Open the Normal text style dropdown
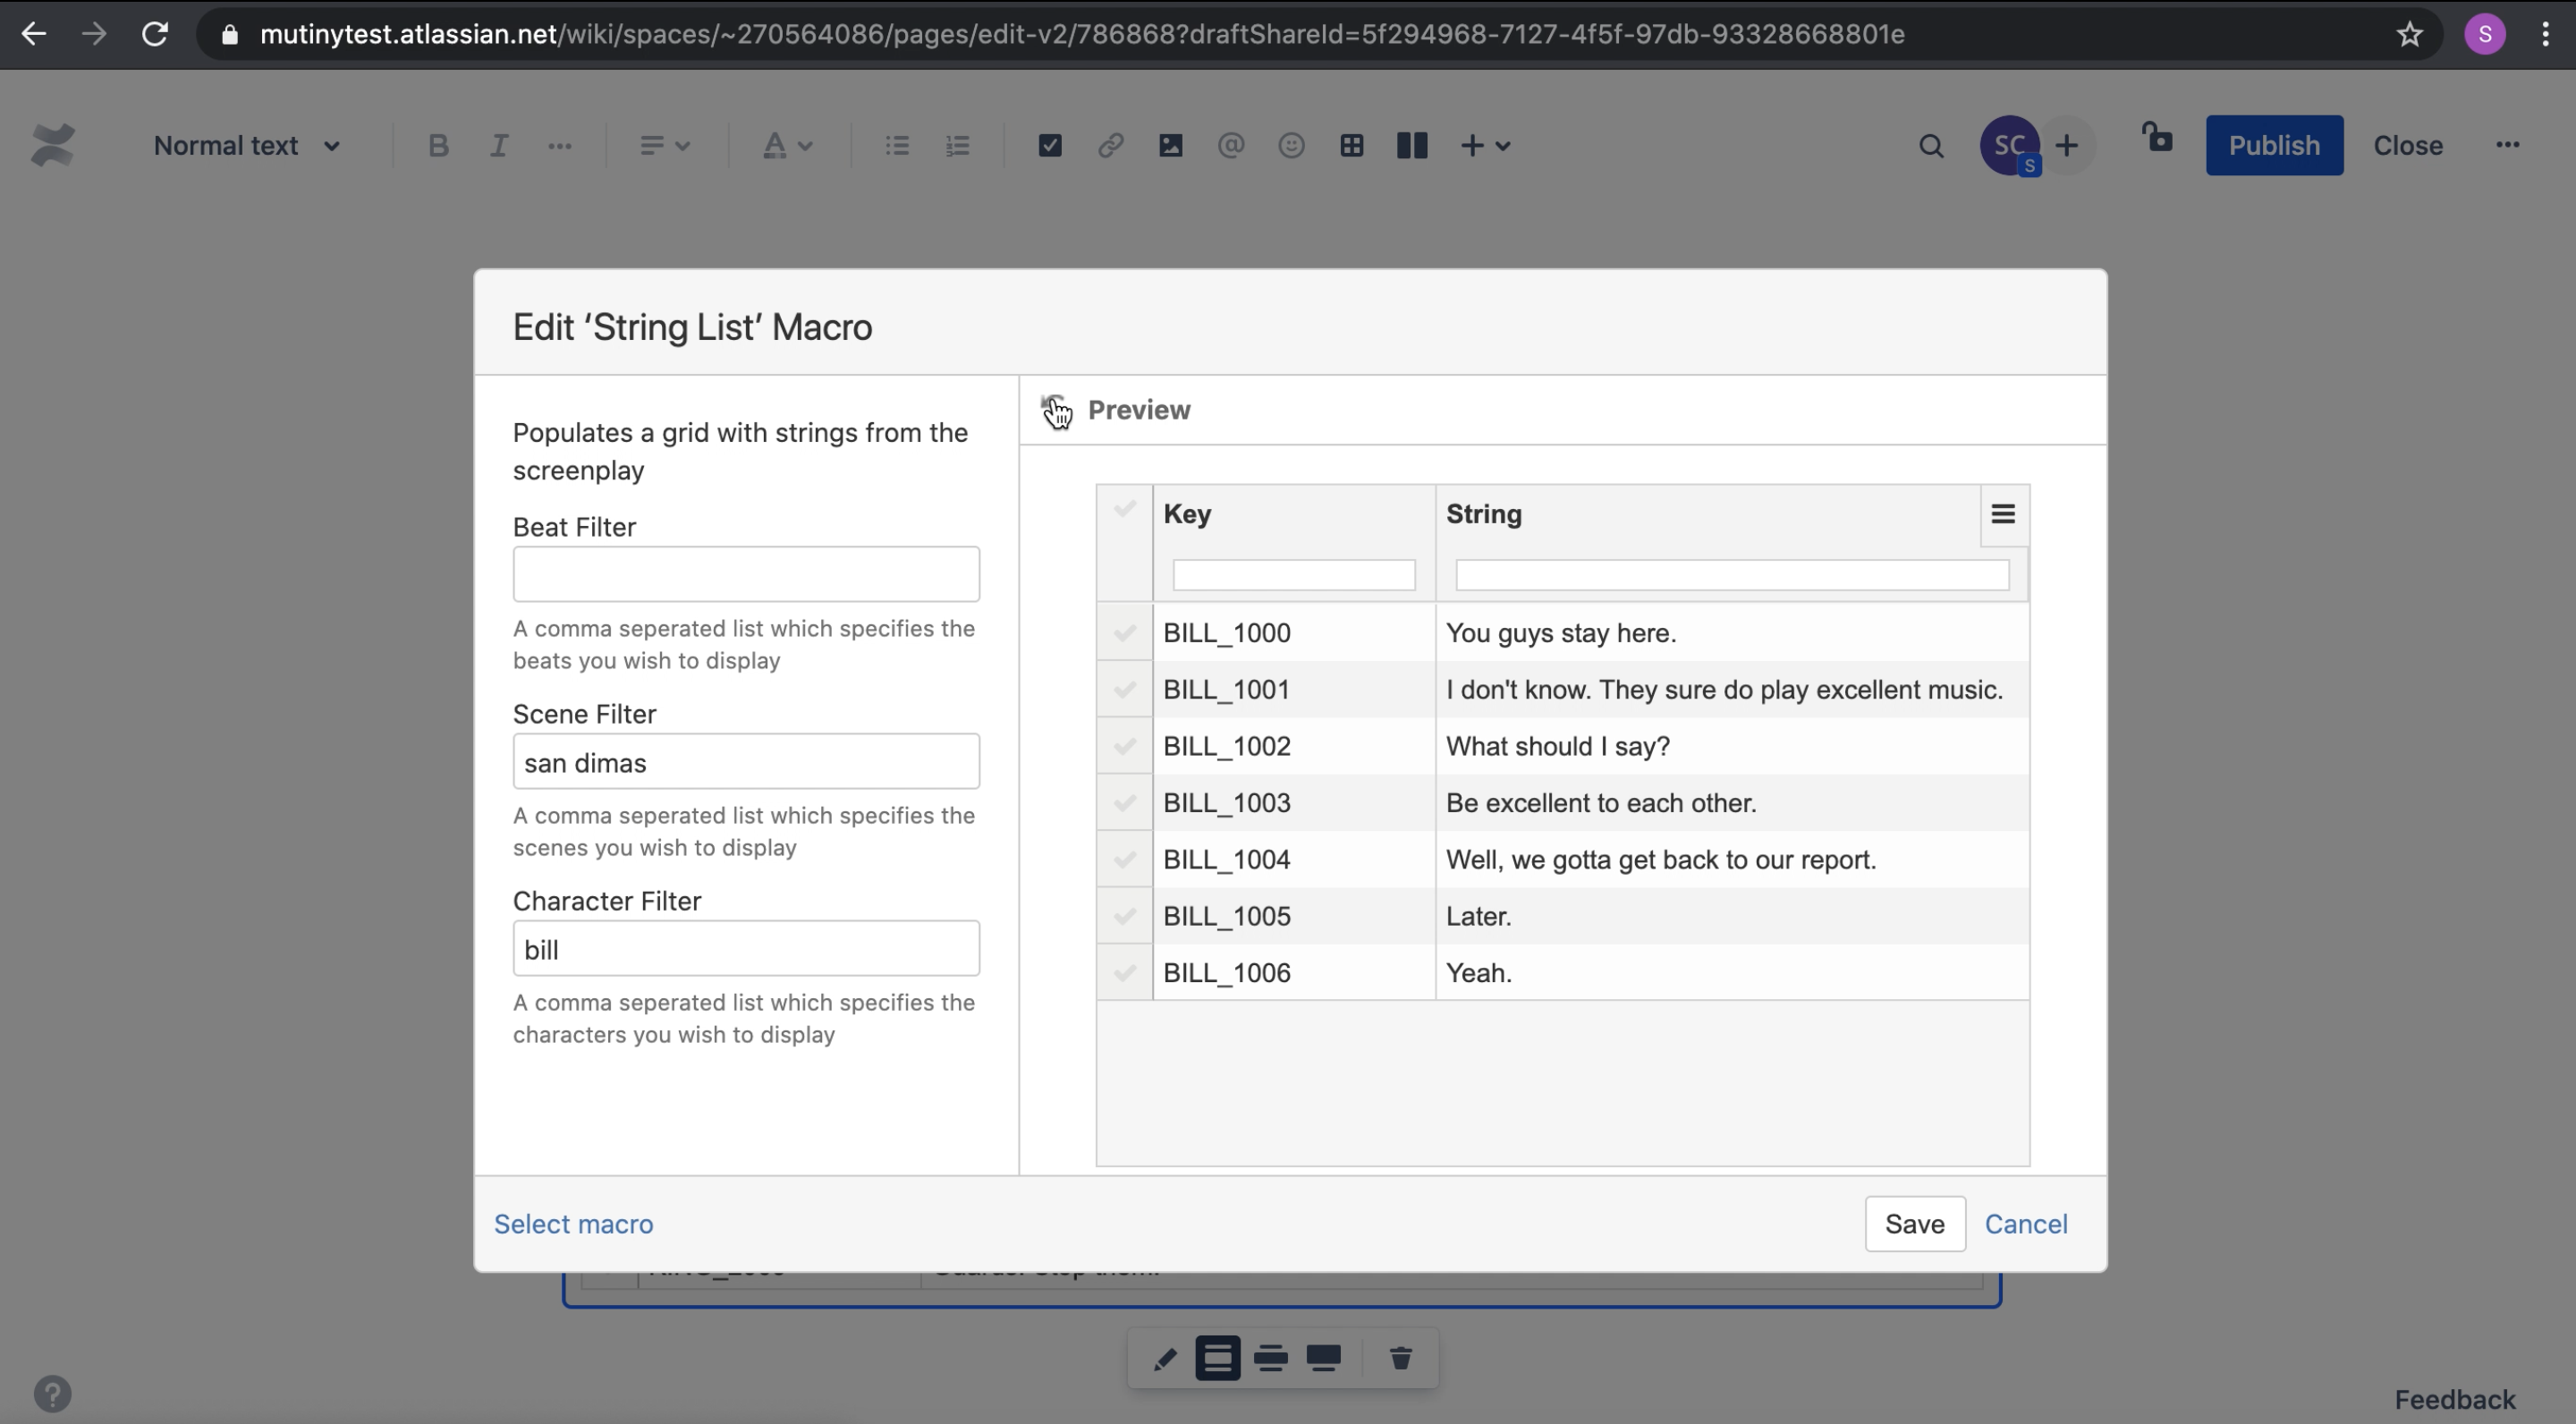The height and width of the screenshot is (1424, 2576). (246, 146)
